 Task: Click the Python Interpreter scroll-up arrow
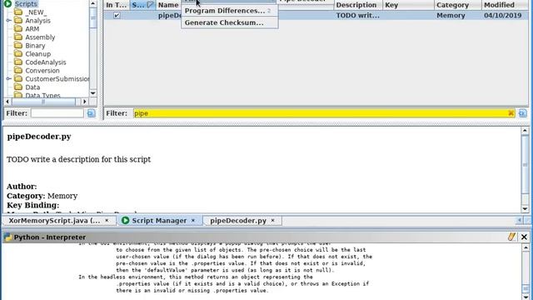tap(526, 247)
